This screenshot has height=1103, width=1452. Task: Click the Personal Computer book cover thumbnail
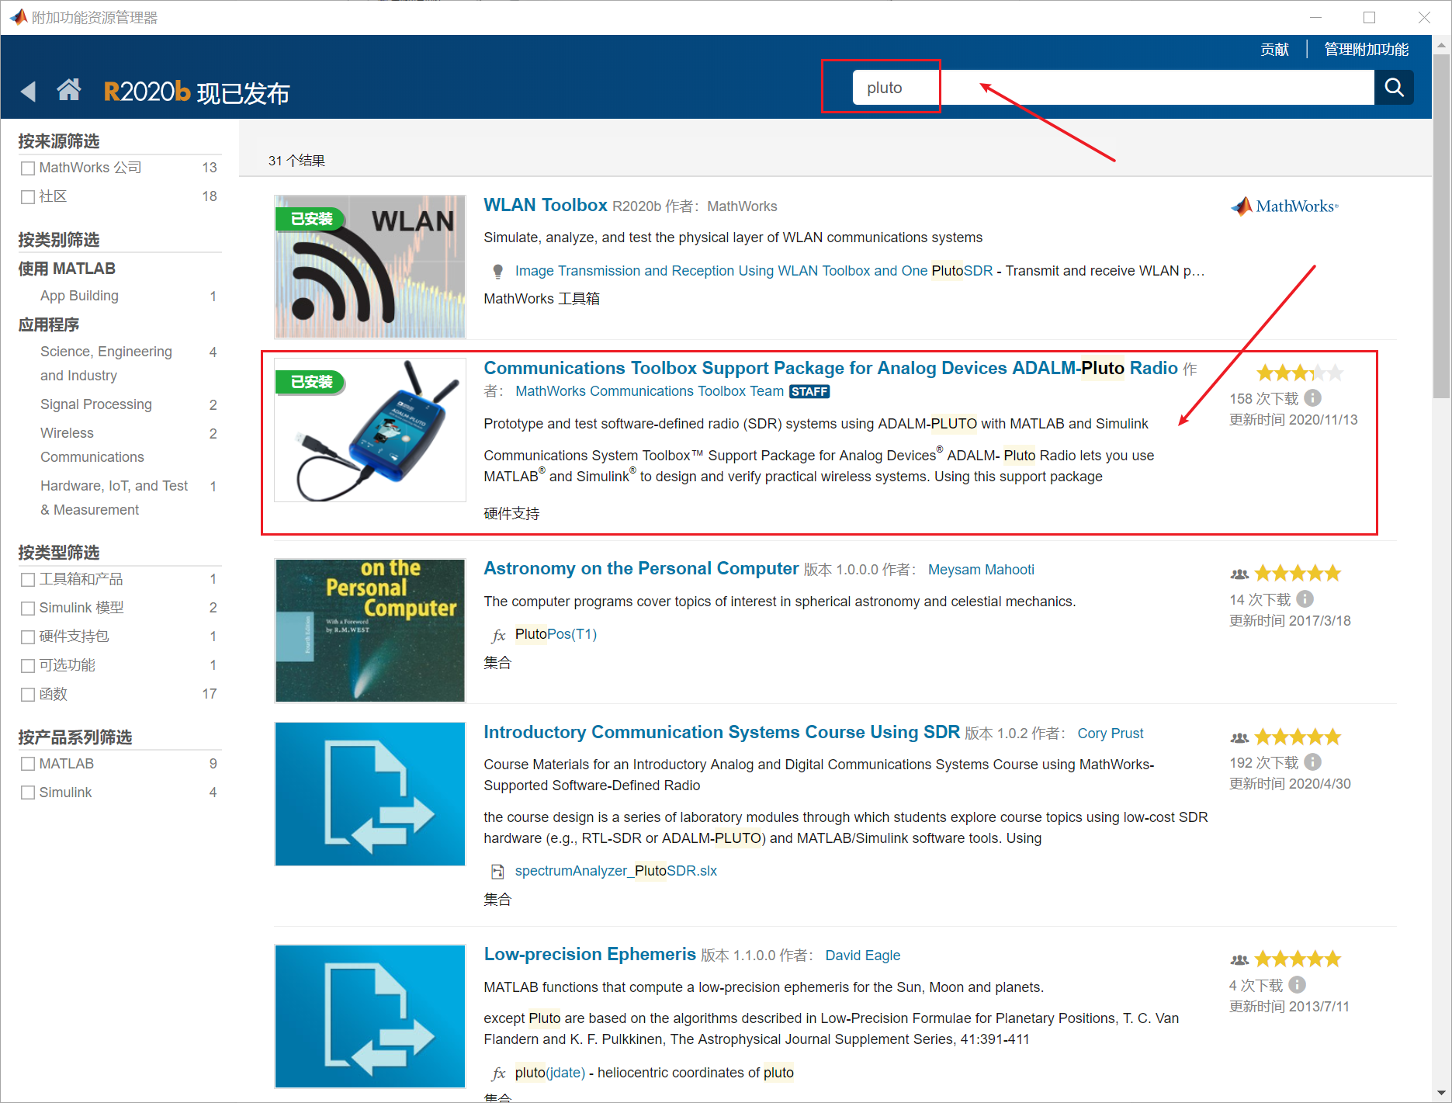click(370, 630)
